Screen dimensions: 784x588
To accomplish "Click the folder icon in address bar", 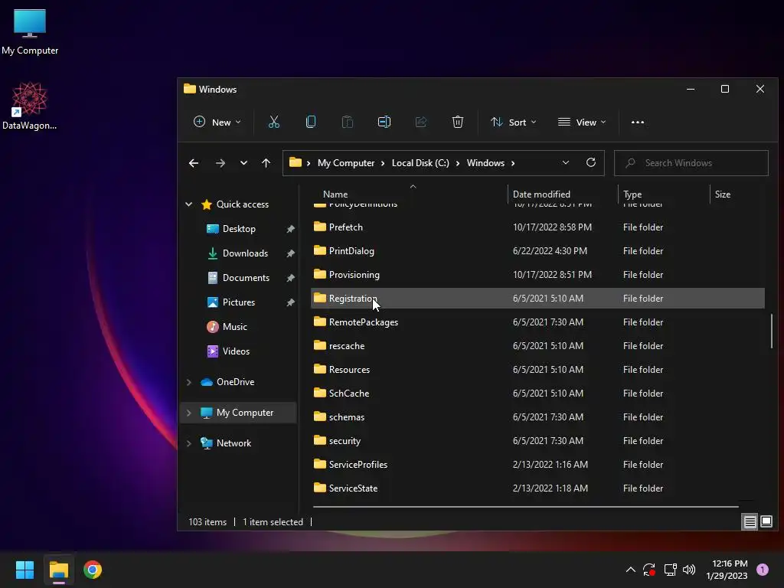I will click(x=296, y=162).
